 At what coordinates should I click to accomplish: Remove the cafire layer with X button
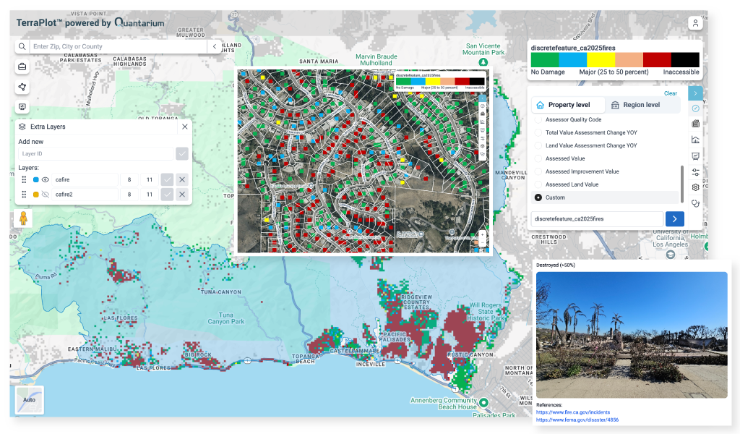[x=182, y=179]
